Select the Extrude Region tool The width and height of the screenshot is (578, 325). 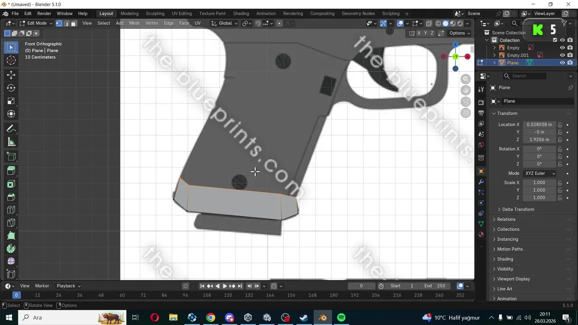click(x=11, y=171)
